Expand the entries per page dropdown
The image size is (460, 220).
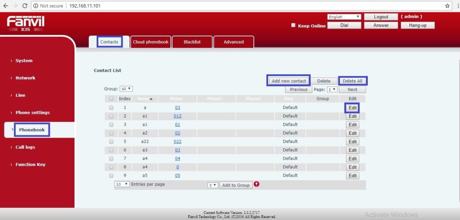pyautogui.click(x=122, y=184)
